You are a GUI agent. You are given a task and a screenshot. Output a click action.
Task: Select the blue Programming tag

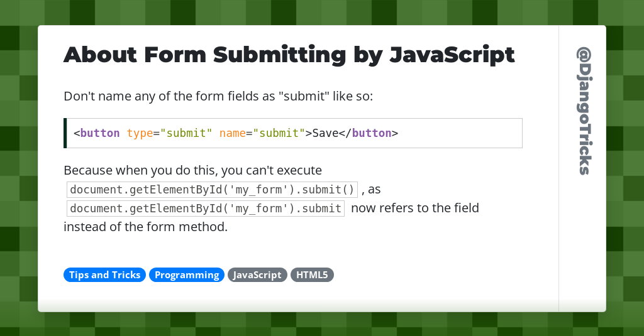tap(187, 275)
